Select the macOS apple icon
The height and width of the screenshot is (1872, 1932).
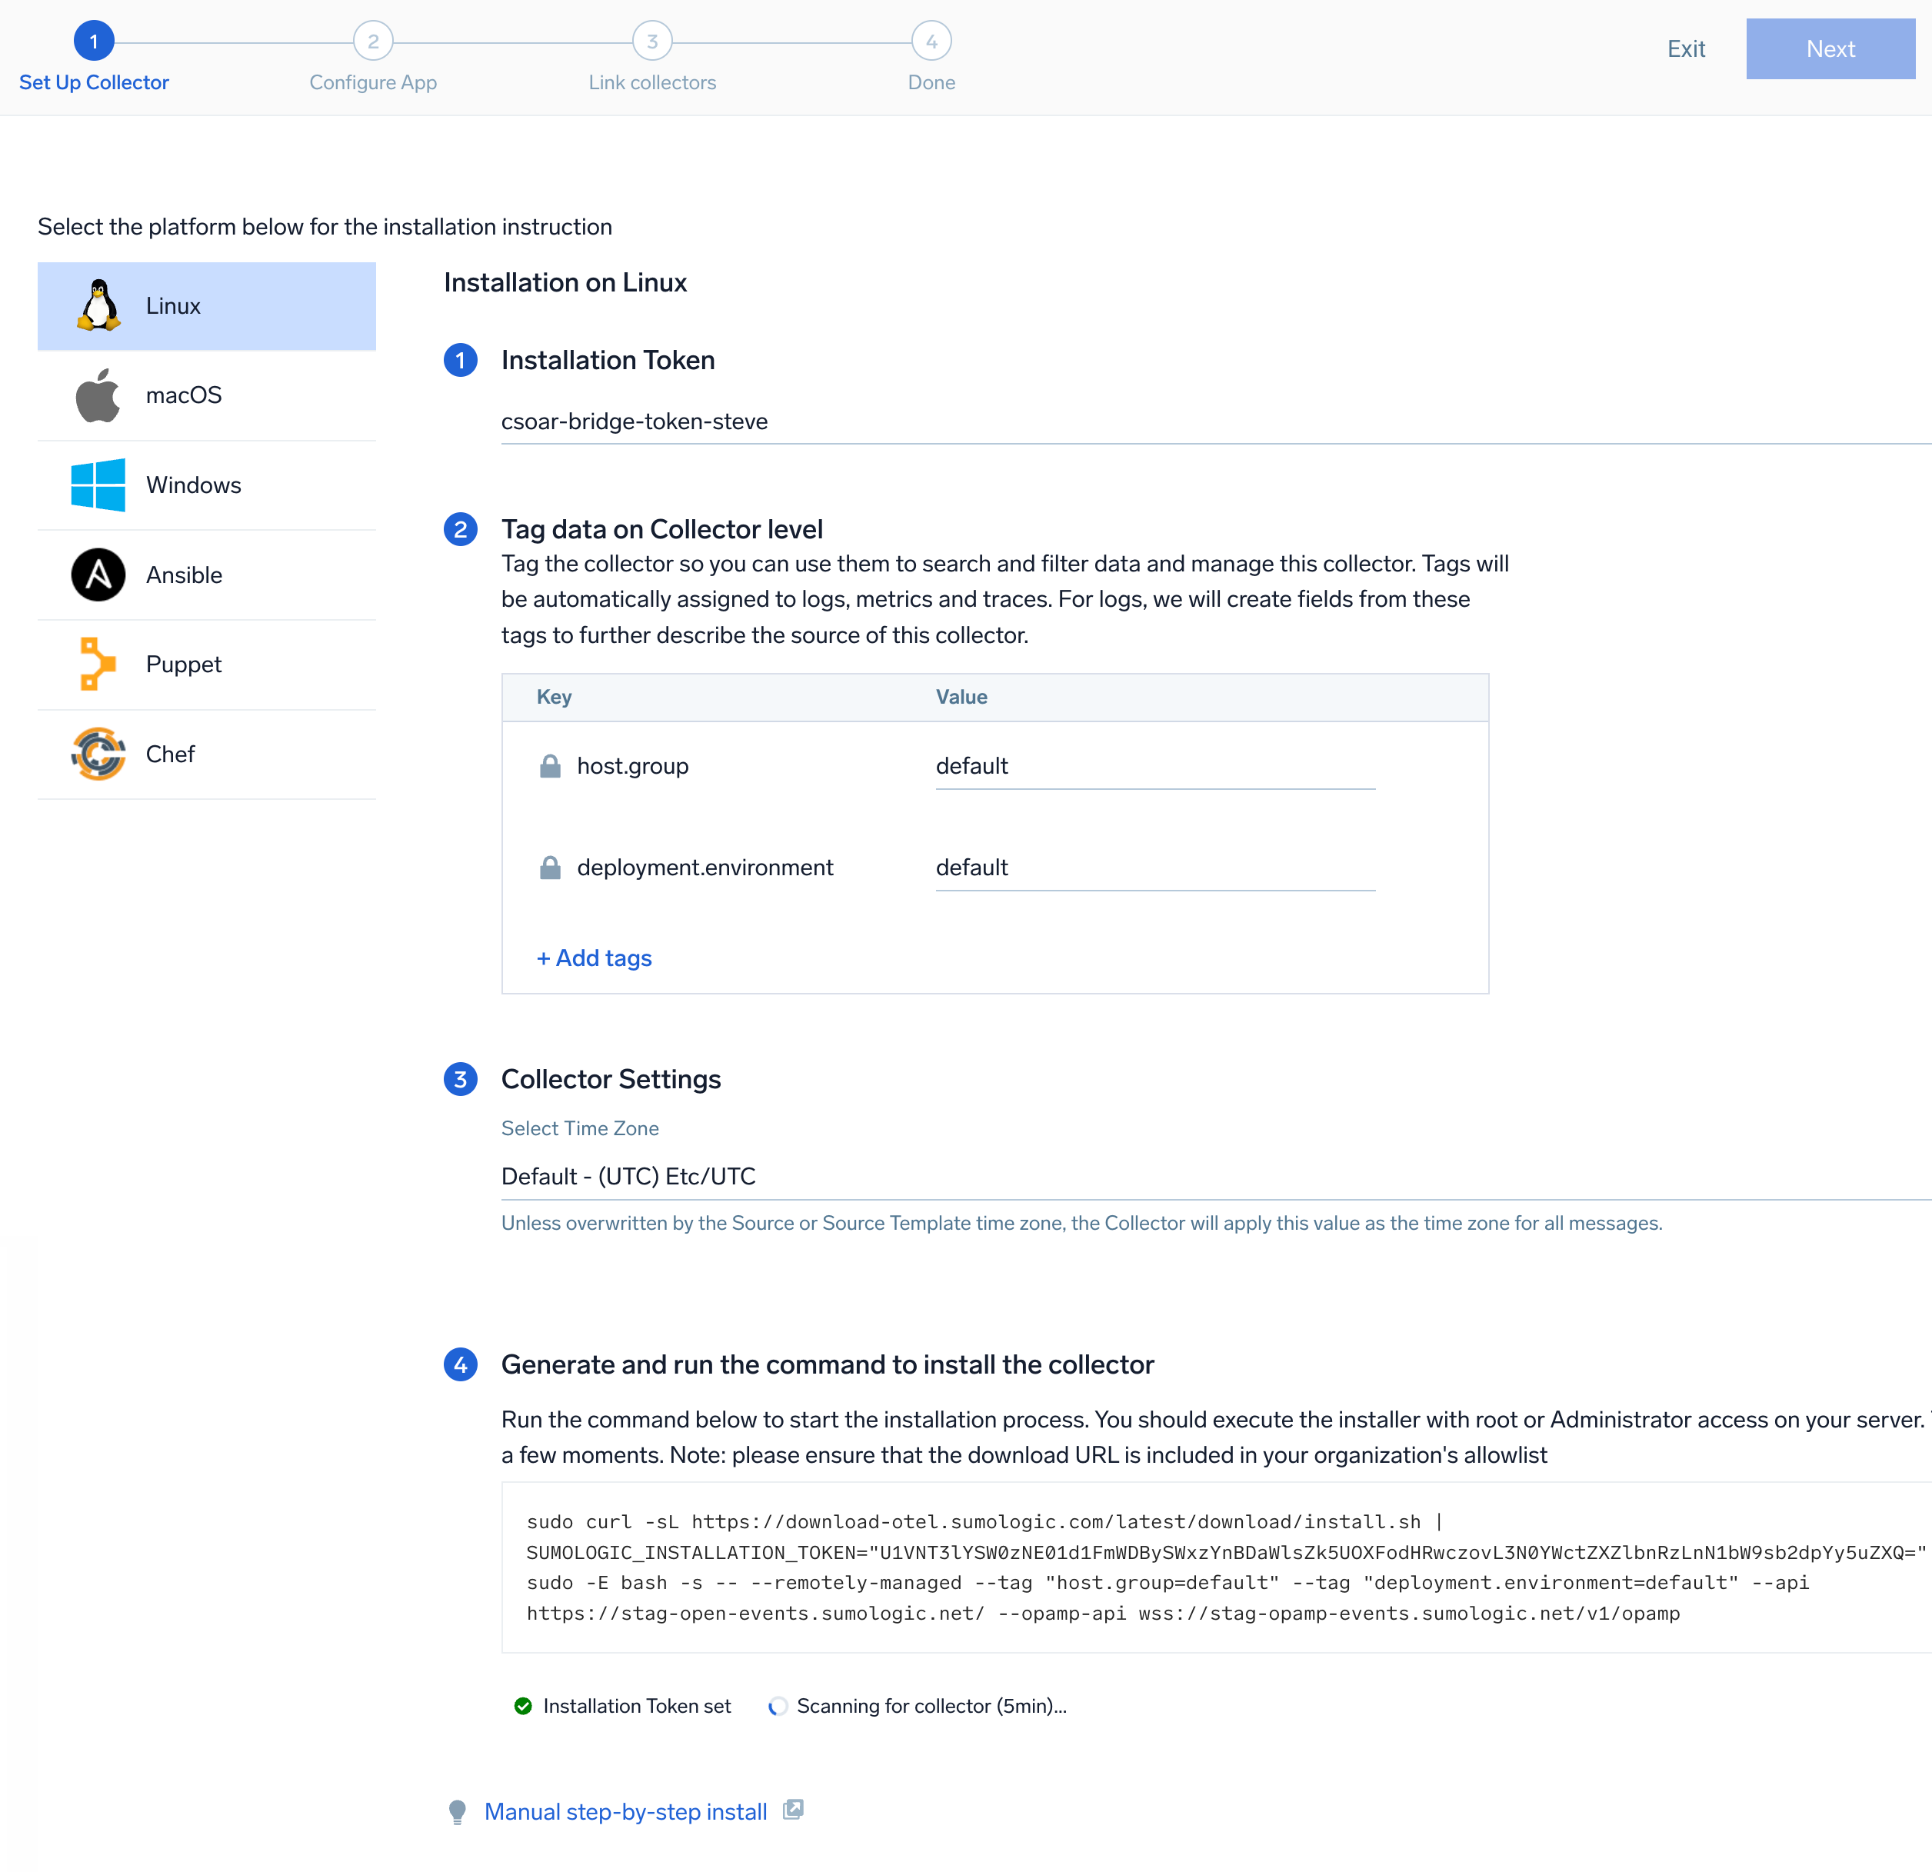pos(98,395)
